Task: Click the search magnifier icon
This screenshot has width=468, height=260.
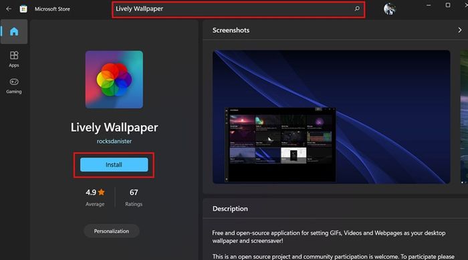Action: 357,9
